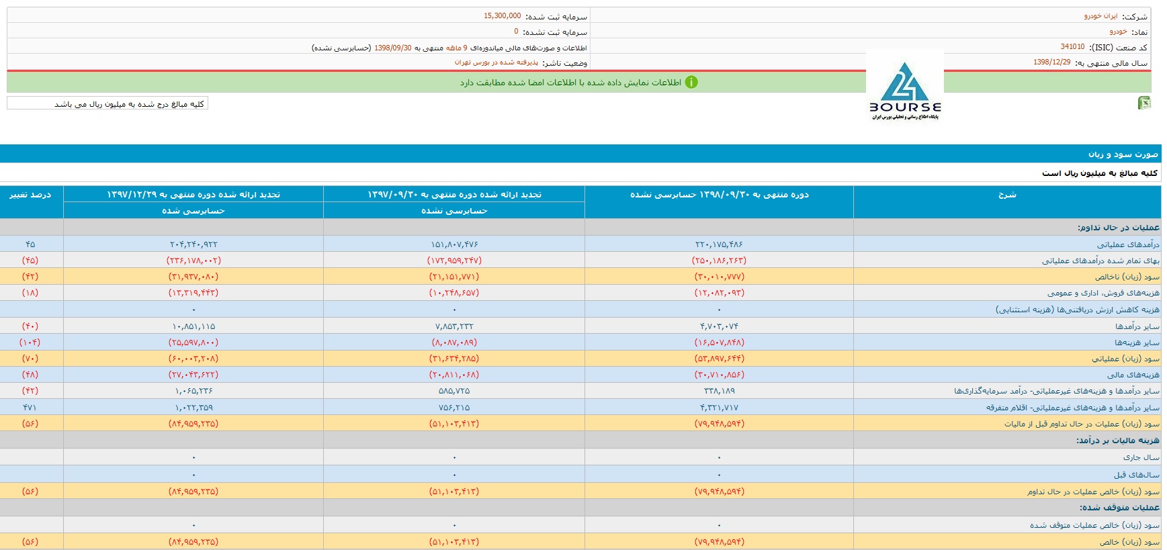
Task: Click the row label 'سایر هزینه‌ها'
Action: (x=1137, y=342)
